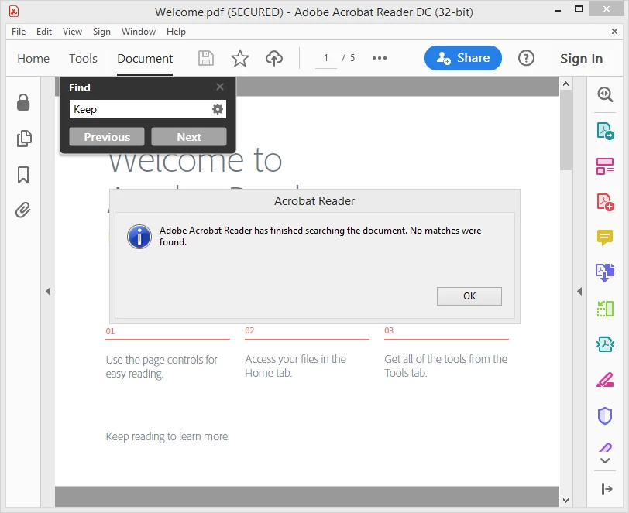Click the text 'Use the page controls for easy reading.'
The width and height of the screenshot is (629, 513).
161,367
